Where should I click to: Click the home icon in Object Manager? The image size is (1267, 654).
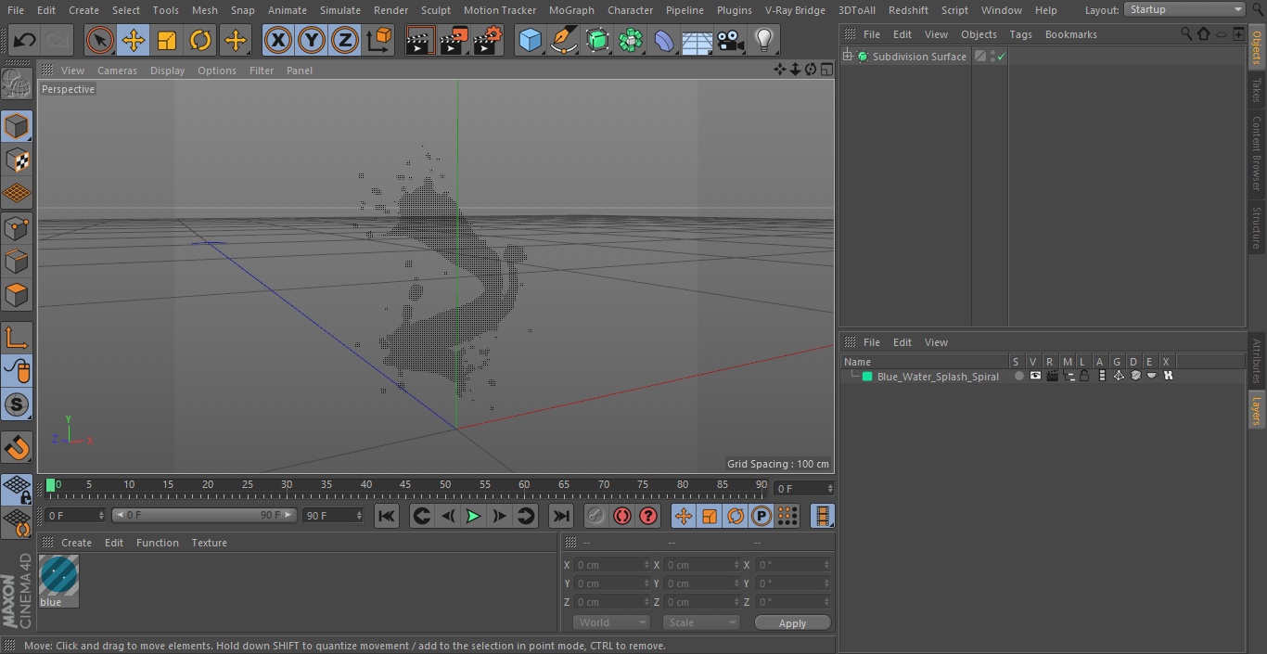click(x=1203, y=33)
